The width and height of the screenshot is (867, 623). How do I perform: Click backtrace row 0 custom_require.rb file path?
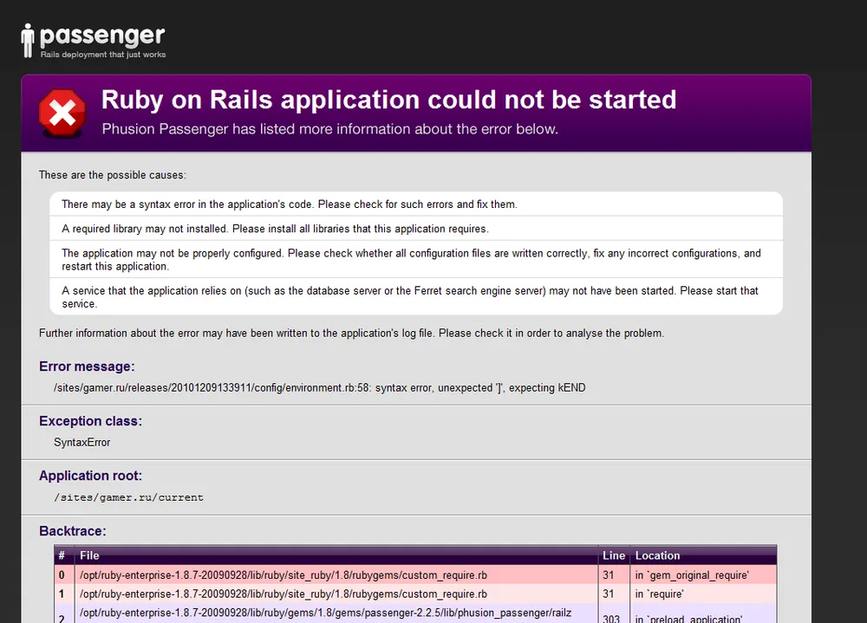point(284,574)
